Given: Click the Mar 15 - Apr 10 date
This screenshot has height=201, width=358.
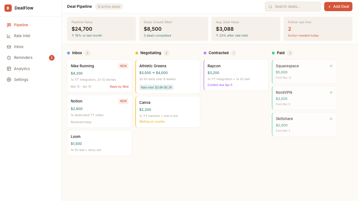Looking at the screenshot, I should tap(81, 87).
